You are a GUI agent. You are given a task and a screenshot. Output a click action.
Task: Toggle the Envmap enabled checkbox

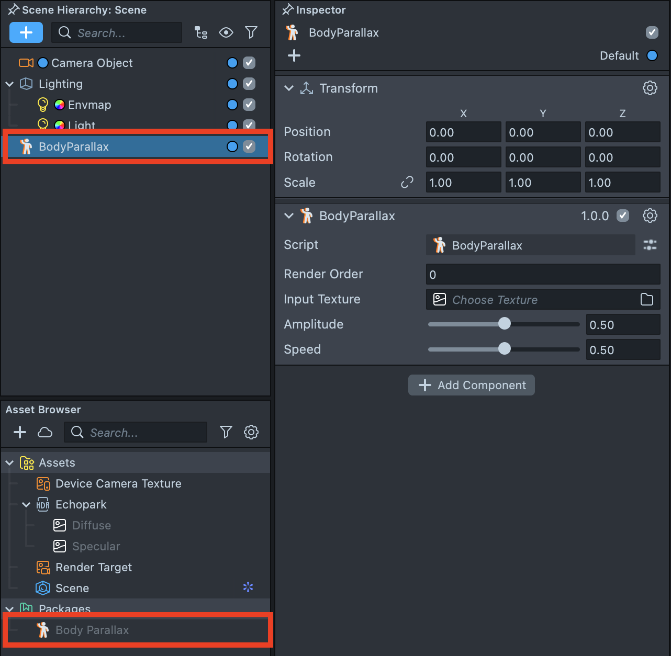pyautogui.click(x=249, y=105)
